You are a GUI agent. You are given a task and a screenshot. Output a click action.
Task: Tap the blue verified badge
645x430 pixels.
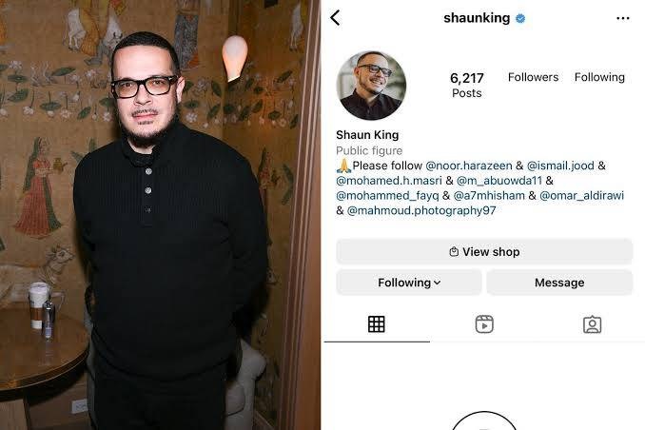[x=520, y=18]
